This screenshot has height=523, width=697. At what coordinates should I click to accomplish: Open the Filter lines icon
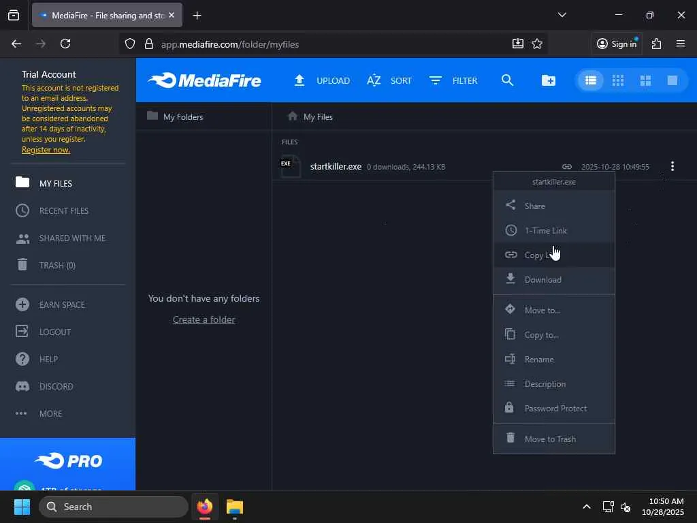435,80
